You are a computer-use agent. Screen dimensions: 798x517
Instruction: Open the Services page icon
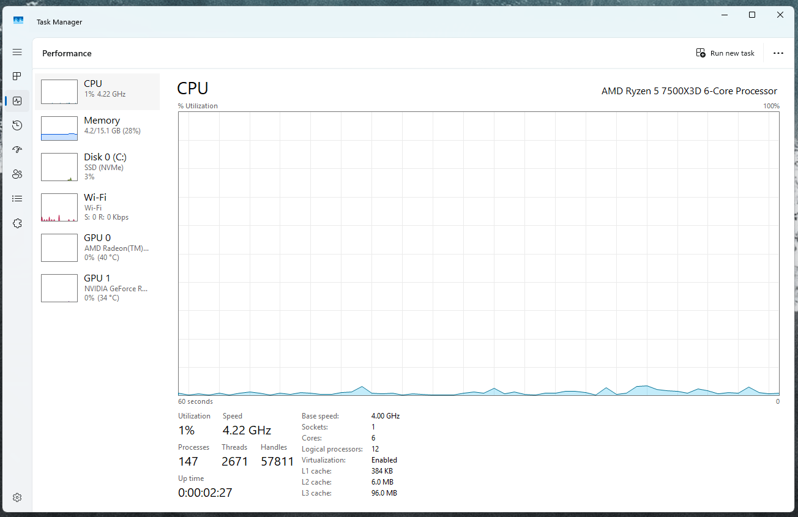click(17, 223)
